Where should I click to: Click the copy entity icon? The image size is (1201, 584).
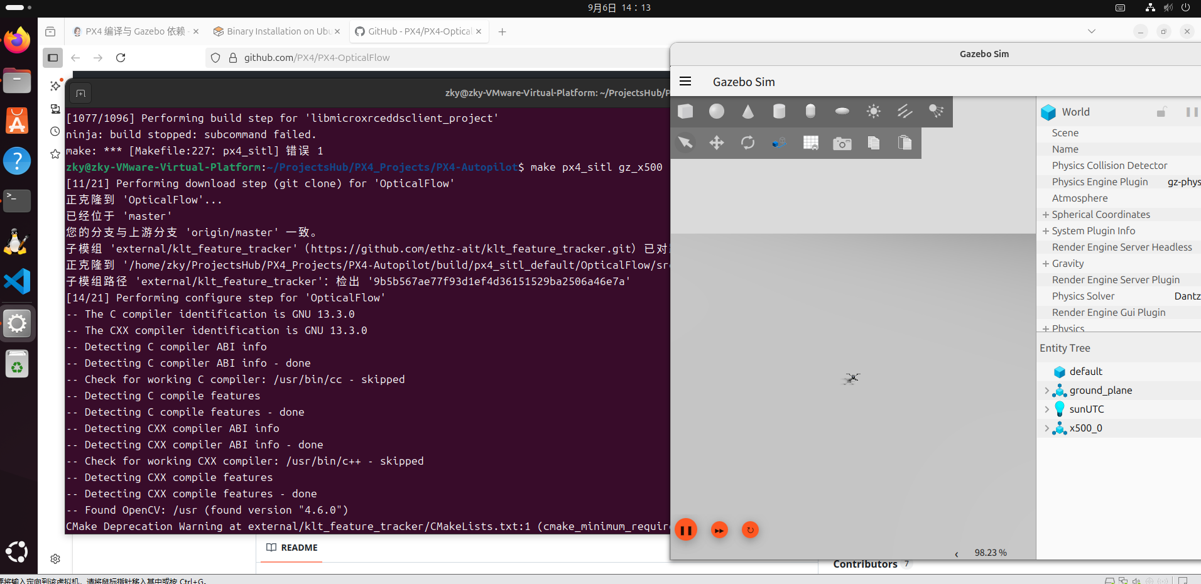(874, 143)
